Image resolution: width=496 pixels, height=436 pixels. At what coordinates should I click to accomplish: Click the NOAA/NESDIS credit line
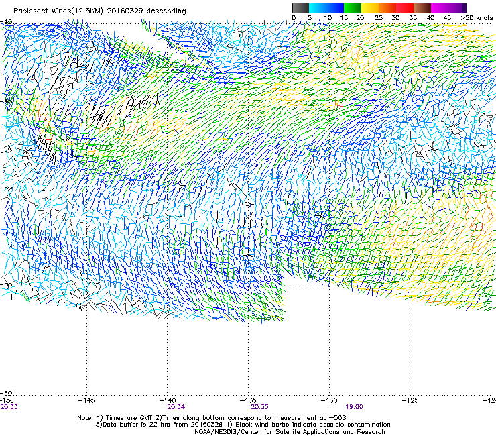click(290, 432)
